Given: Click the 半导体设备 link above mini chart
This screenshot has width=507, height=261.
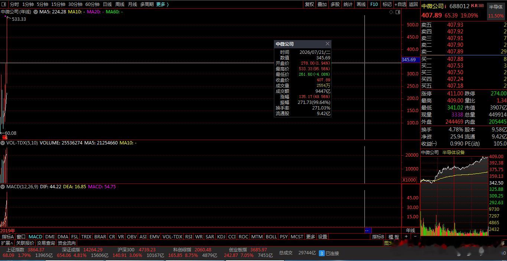Looking at the screenshot, I should tap(454, 152).
